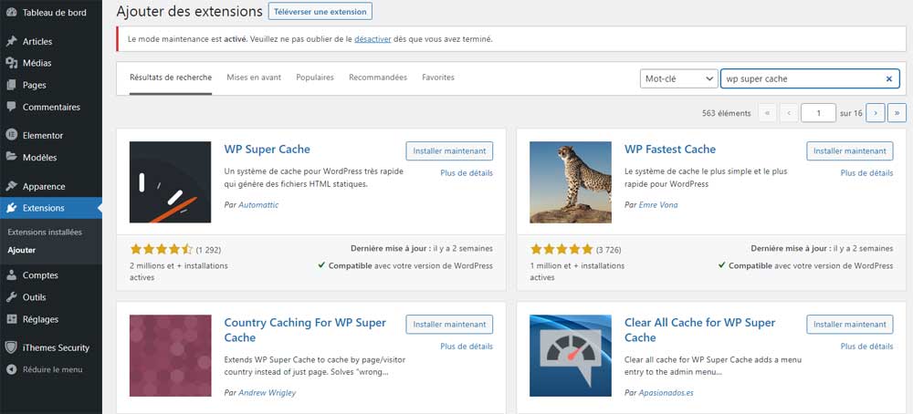Click the Modèles folder icon
913x414 pixels.
[x=11, y=157]
